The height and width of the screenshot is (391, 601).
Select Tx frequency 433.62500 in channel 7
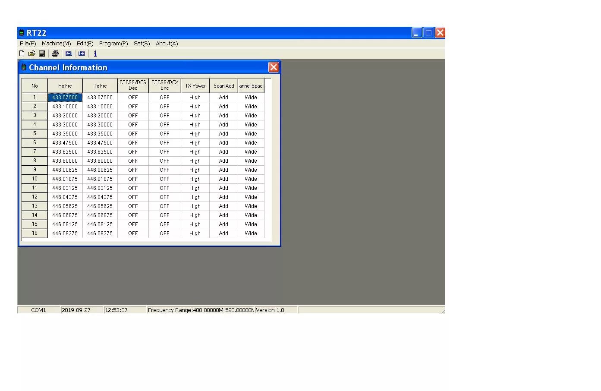pos(100,152)
